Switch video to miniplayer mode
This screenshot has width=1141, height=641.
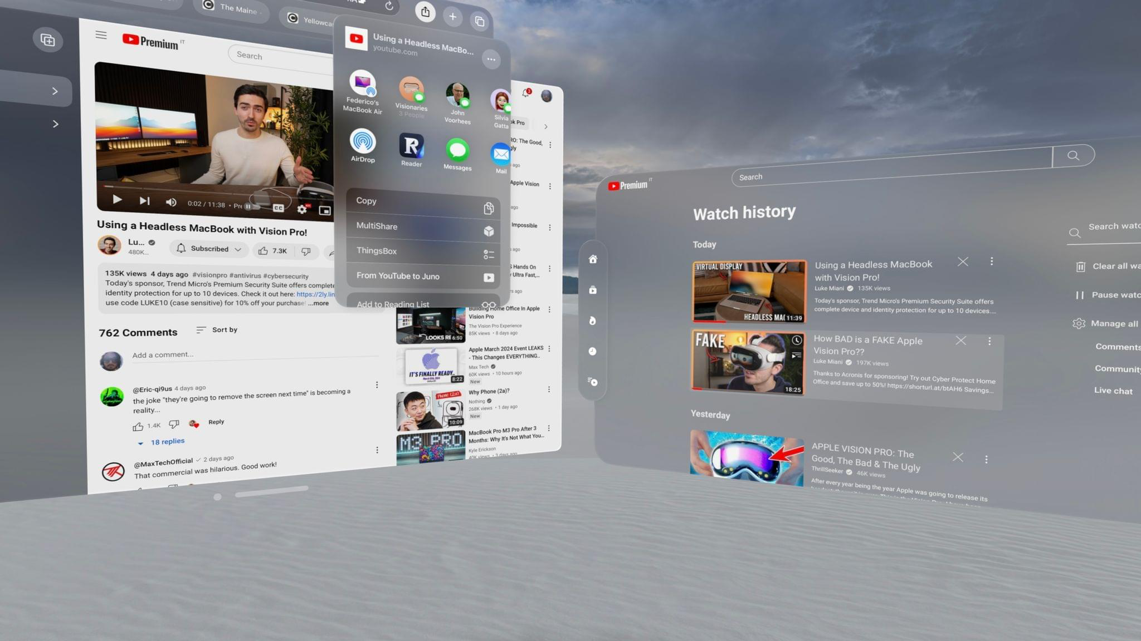tap(325, 210)
